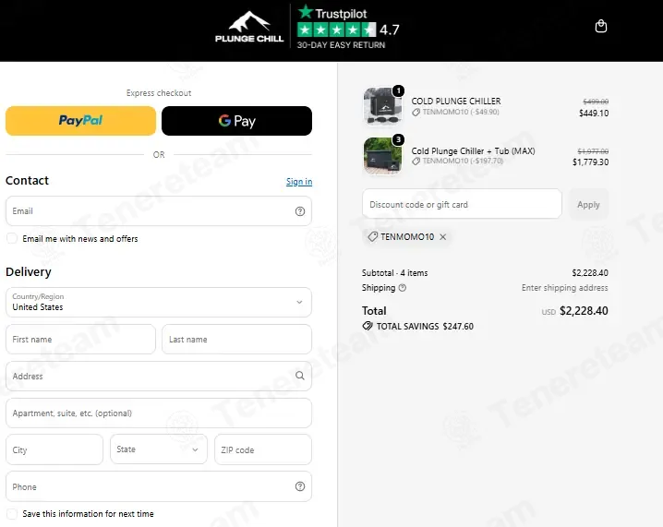Click the struck-through $1,977.00 price

(x=593, y=151)
